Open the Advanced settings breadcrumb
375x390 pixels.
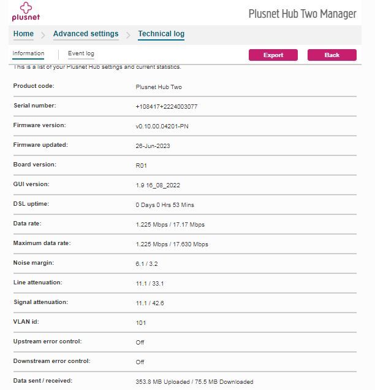[x=86, y=34]
